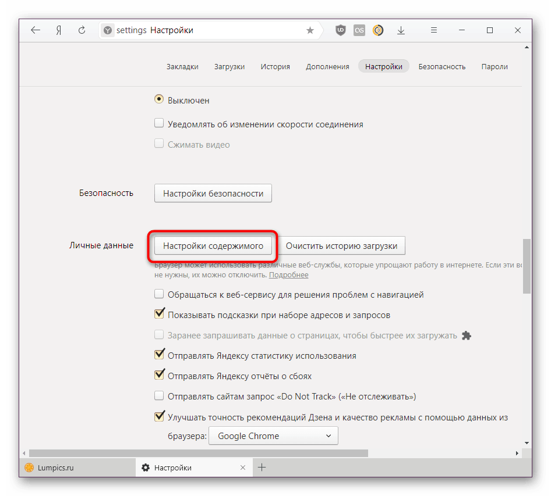Click Очистить историю загрузки button
The width and height of the screenshot is (551, 496).
point(341,245)
